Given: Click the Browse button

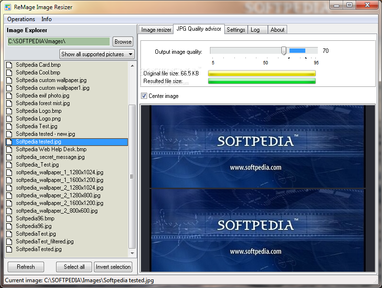Looking at the screenshot, I should coord(123,42).
